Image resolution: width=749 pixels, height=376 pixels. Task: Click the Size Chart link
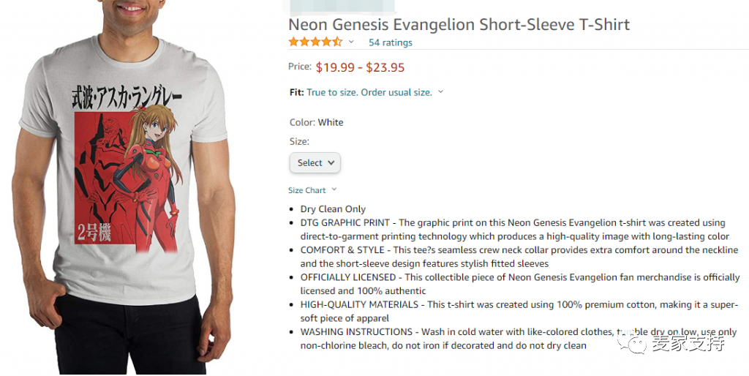click(x=306, y=190)
